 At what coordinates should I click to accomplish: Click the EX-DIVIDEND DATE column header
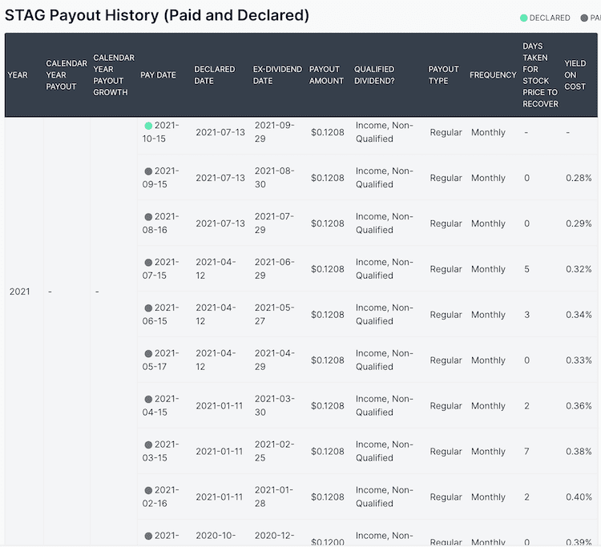click(277, 75)
